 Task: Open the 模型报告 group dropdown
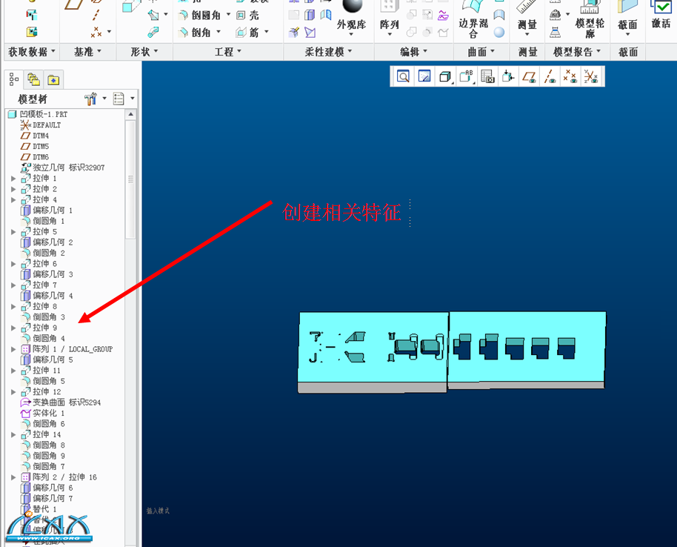(x=577, y=52)
